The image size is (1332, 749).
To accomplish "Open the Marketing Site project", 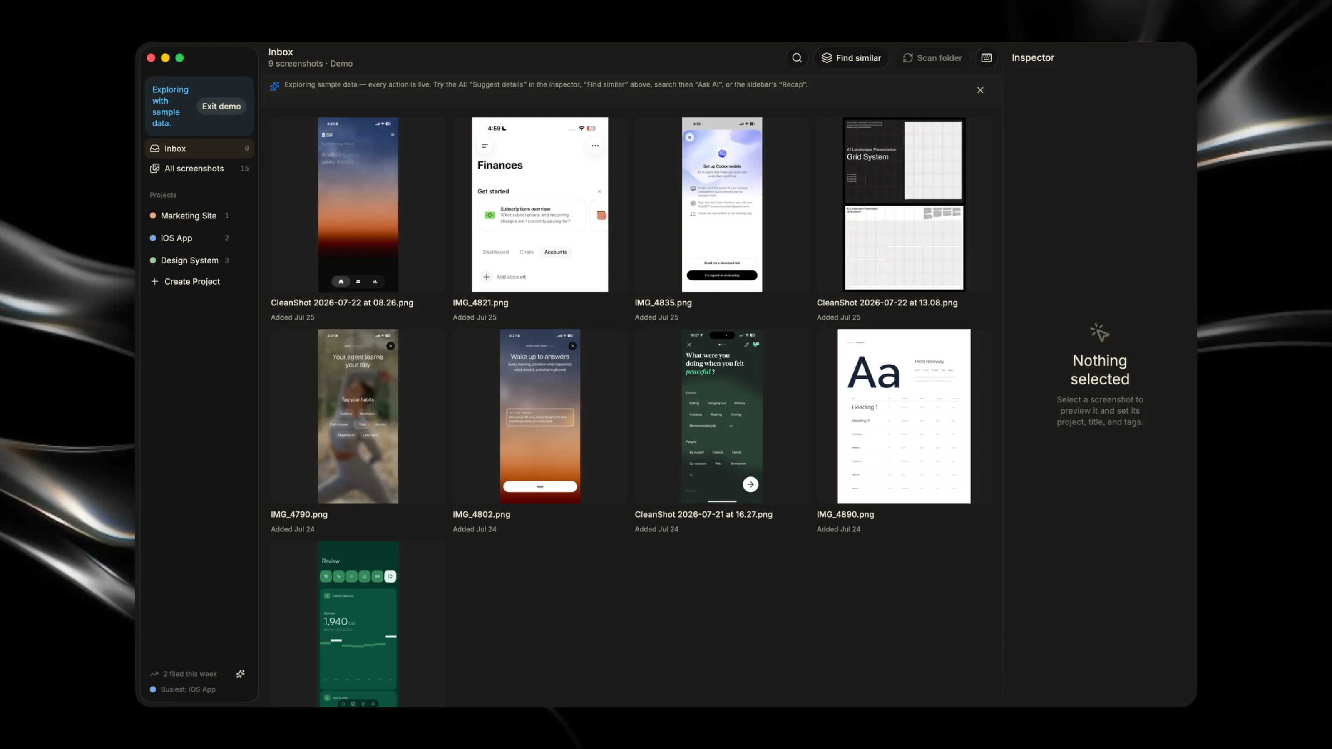I will coord(189,216).
